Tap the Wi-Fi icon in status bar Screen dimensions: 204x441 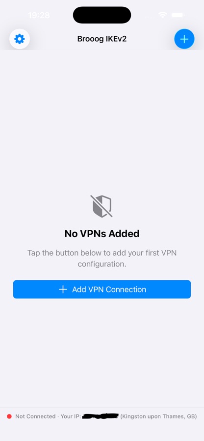tap(163, 15)
